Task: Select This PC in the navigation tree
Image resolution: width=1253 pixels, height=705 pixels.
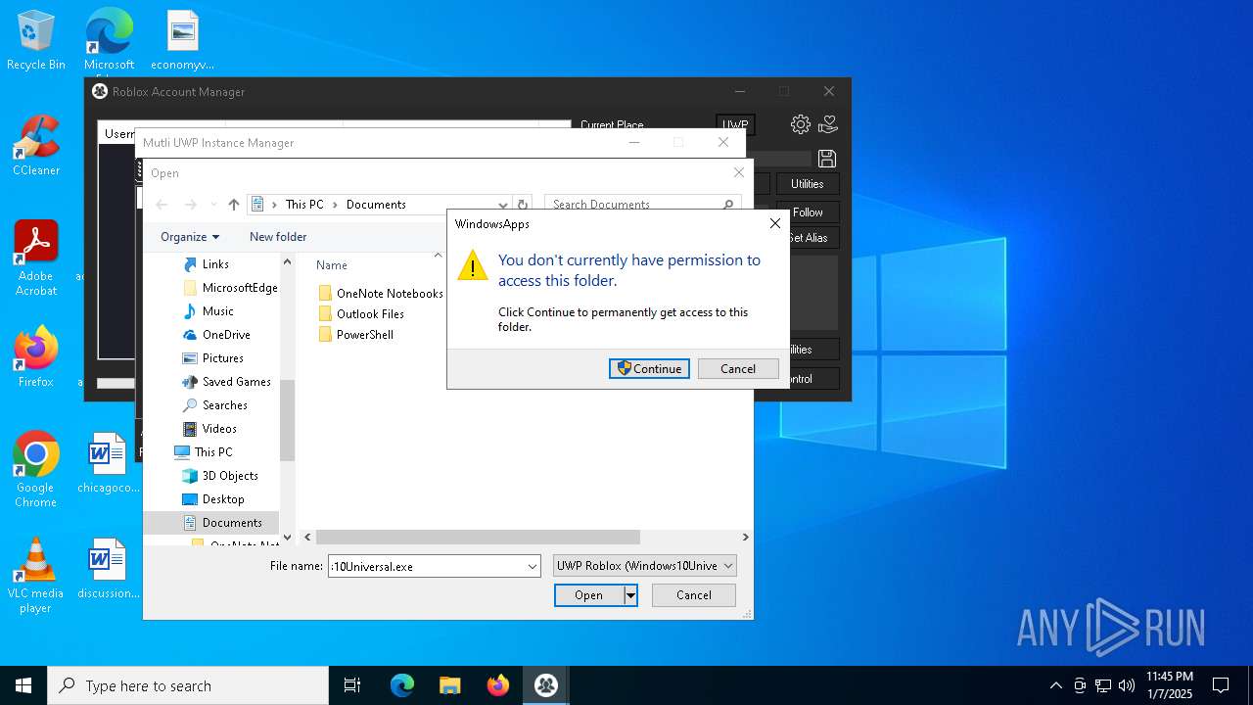Action: (x=212, y=452)
